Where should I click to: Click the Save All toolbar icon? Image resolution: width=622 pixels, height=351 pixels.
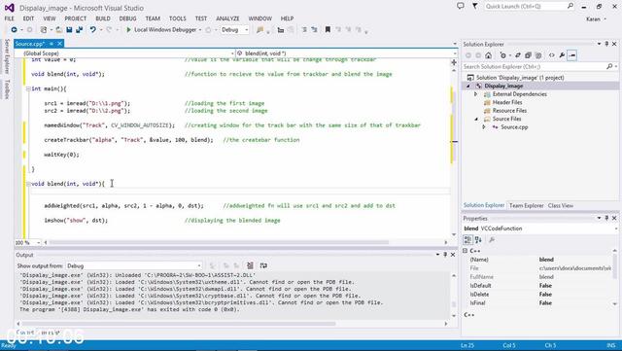(x=80, y=30)
